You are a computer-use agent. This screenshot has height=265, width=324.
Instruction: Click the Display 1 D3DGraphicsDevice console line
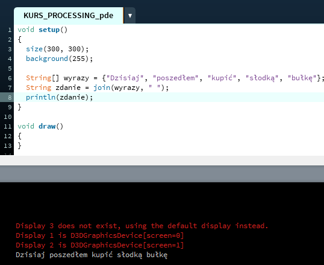coord(100,235)
